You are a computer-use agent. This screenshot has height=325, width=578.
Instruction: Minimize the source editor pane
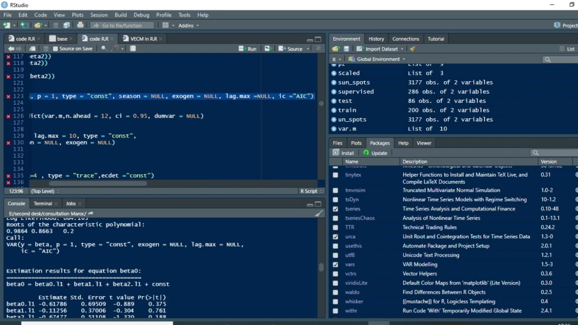(x=310, y=39)
